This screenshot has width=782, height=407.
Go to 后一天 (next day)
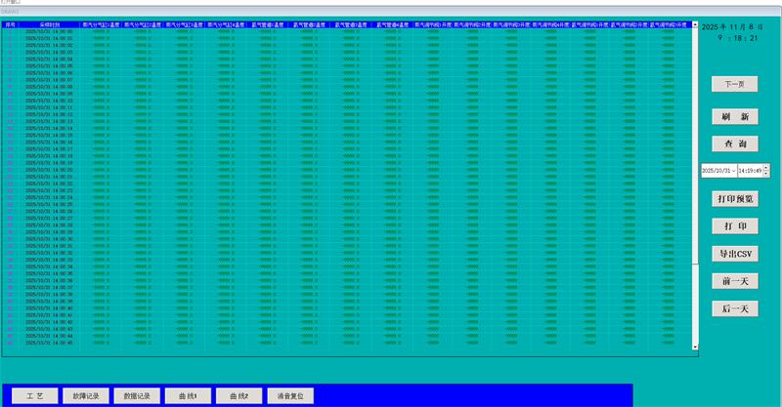coord(734,308)
